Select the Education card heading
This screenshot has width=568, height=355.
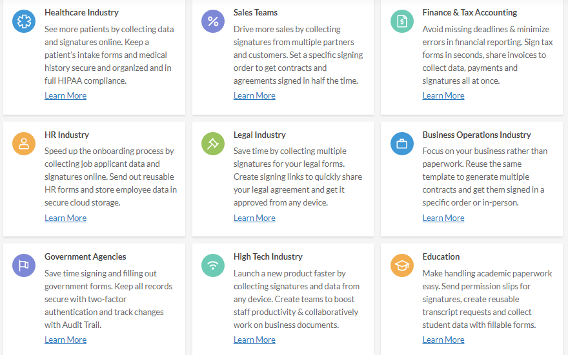coord(441,256)
